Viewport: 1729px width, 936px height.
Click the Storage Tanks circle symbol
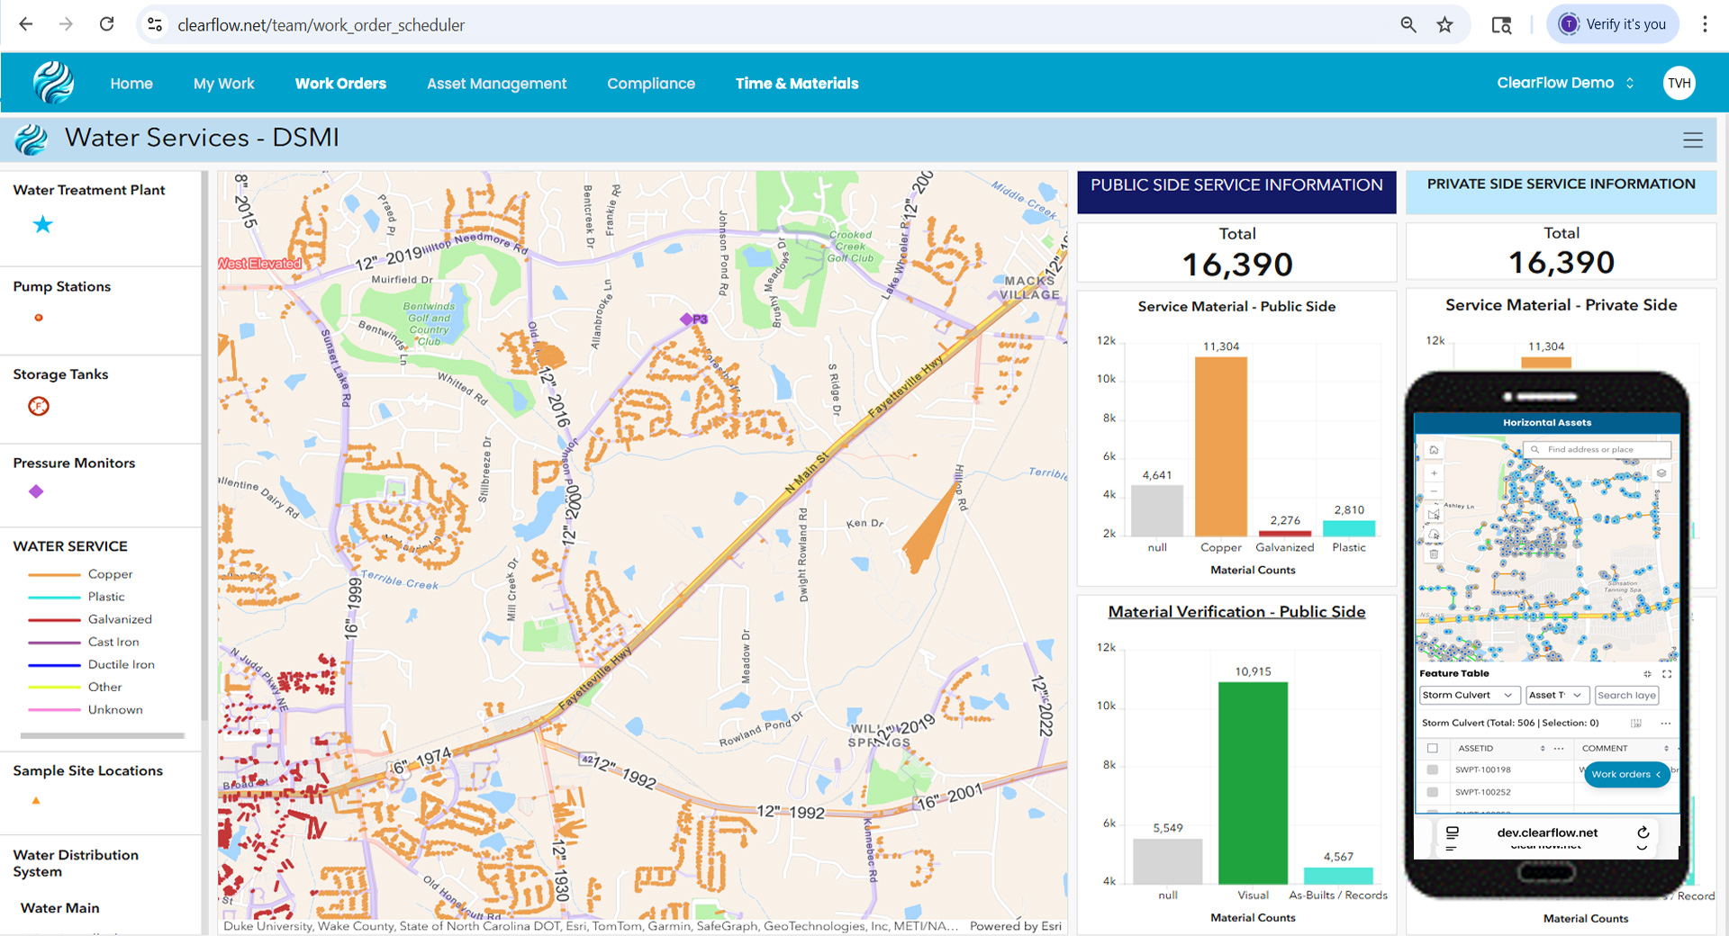click(39, 406)
